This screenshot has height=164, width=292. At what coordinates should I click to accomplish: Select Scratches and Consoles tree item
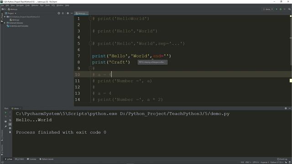tap(17, 26)
